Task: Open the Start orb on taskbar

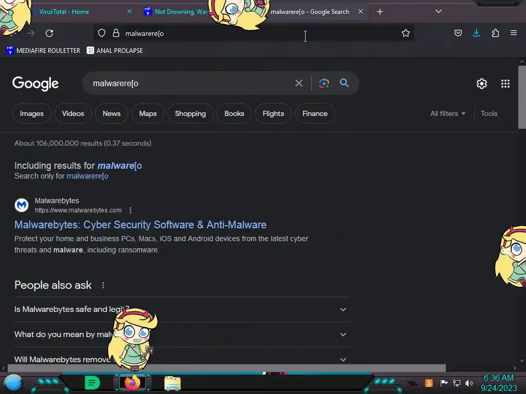Action: (13, 383)
